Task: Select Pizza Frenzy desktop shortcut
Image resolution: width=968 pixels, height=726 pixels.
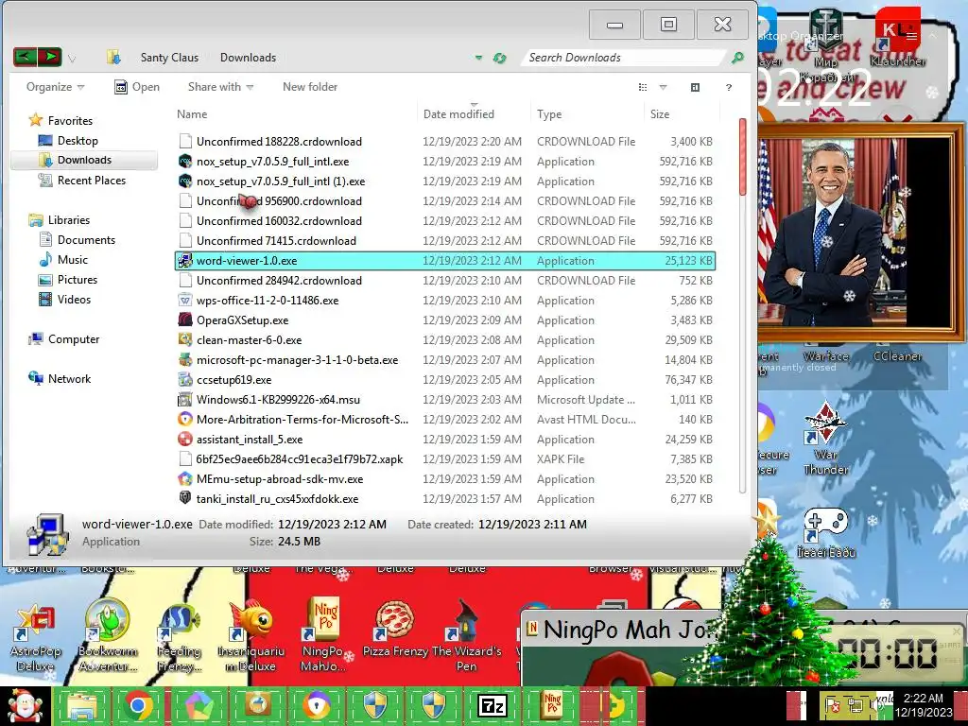Action: click(395, 630)
